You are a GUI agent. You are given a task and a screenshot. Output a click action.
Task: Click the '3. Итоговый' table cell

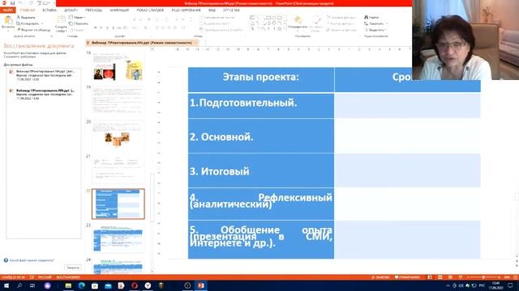click(261, 171)
